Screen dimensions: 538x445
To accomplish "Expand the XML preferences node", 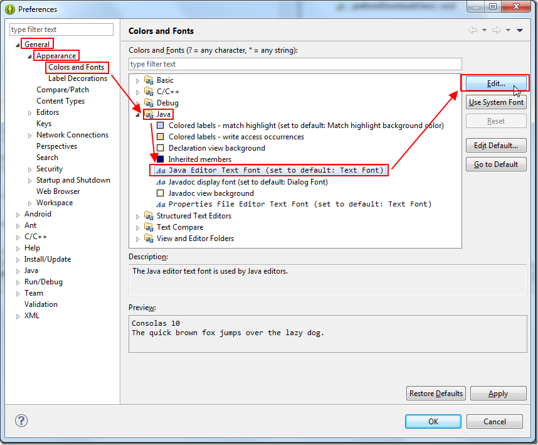I will 18,316.
